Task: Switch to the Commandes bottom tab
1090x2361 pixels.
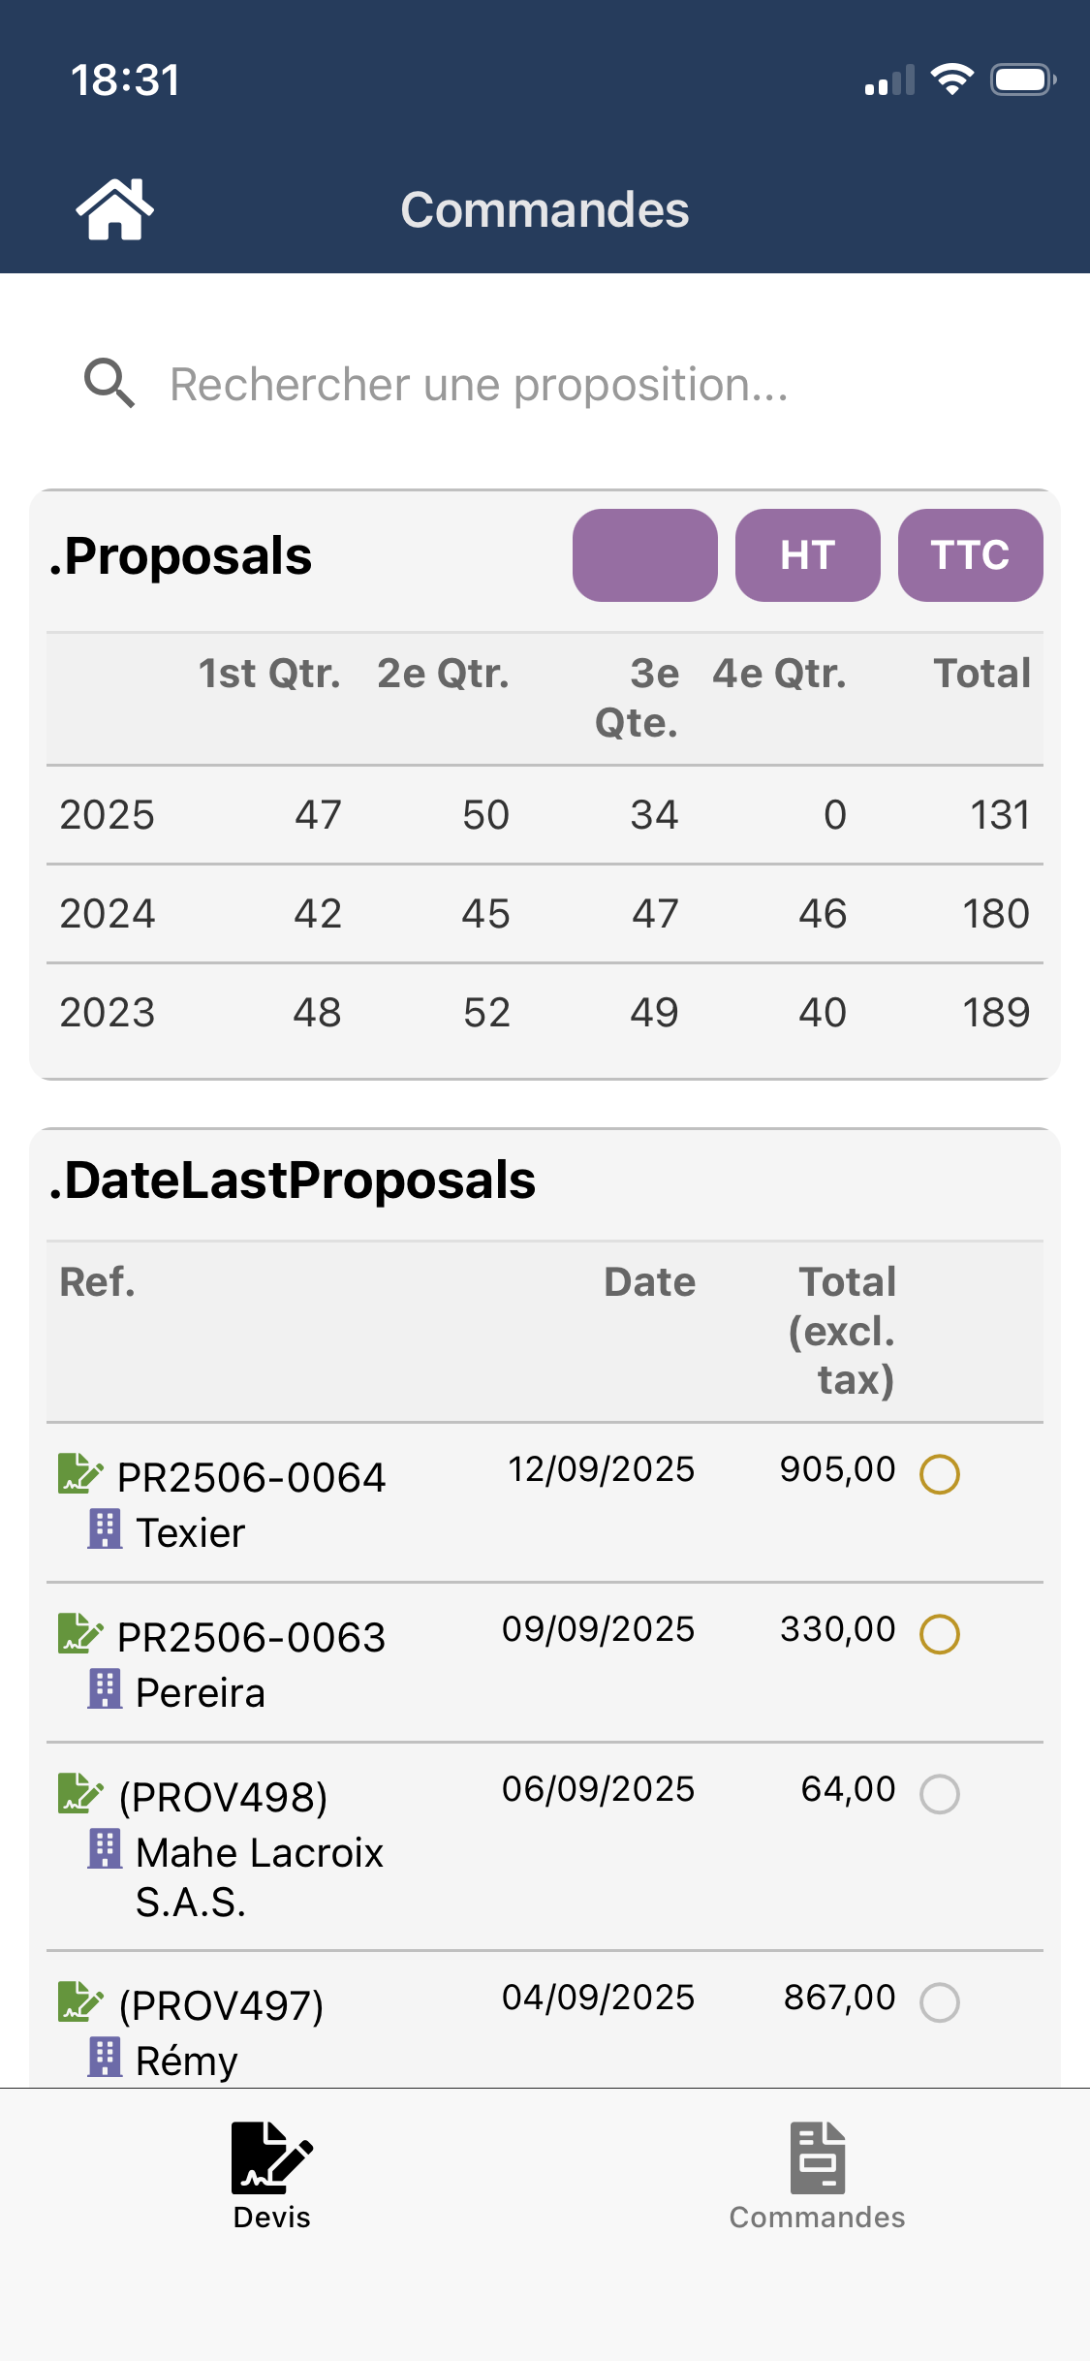Action: (x=817, y=2175)
